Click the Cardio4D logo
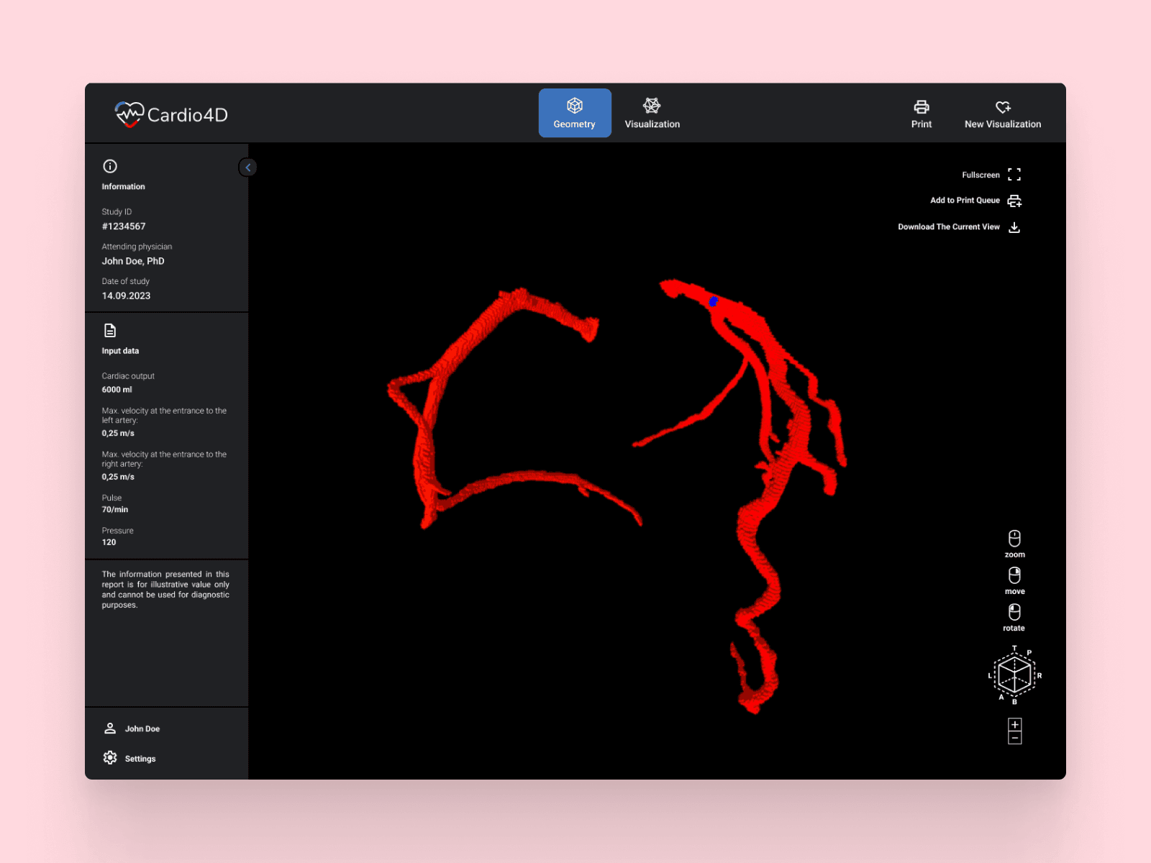This screenshot has height=863, width=1151. point(171,114)
